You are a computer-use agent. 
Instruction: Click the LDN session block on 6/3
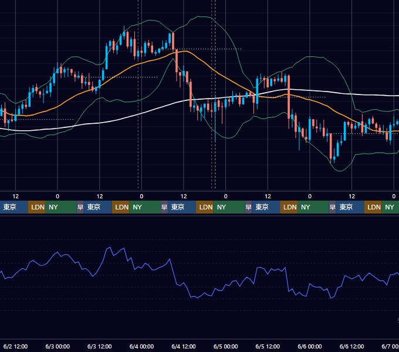[121, 207]
